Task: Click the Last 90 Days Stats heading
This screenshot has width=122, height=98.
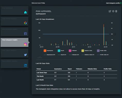Action: [x=43, y=63]
